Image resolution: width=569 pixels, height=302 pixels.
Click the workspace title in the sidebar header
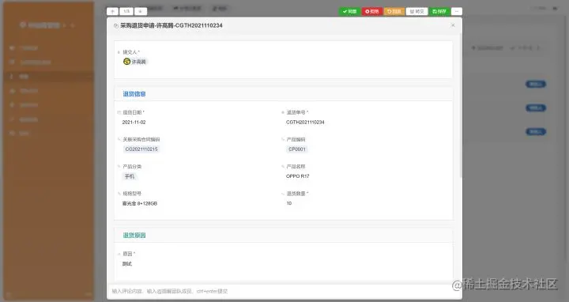43,25
